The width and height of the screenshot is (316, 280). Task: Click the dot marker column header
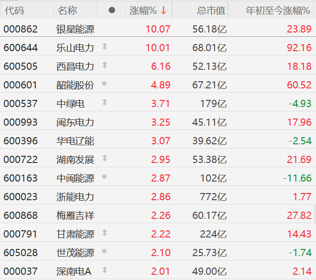click(112, 10)
